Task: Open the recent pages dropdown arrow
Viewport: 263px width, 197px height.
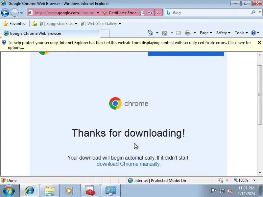Action: coord(22,13)
